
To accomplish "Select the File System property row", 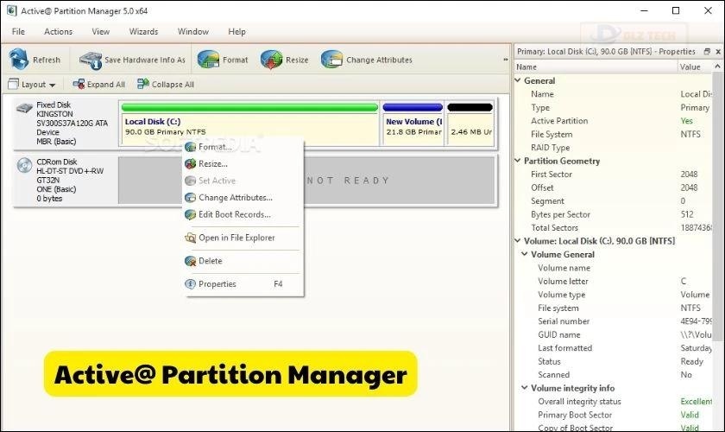I will point(613,134).
